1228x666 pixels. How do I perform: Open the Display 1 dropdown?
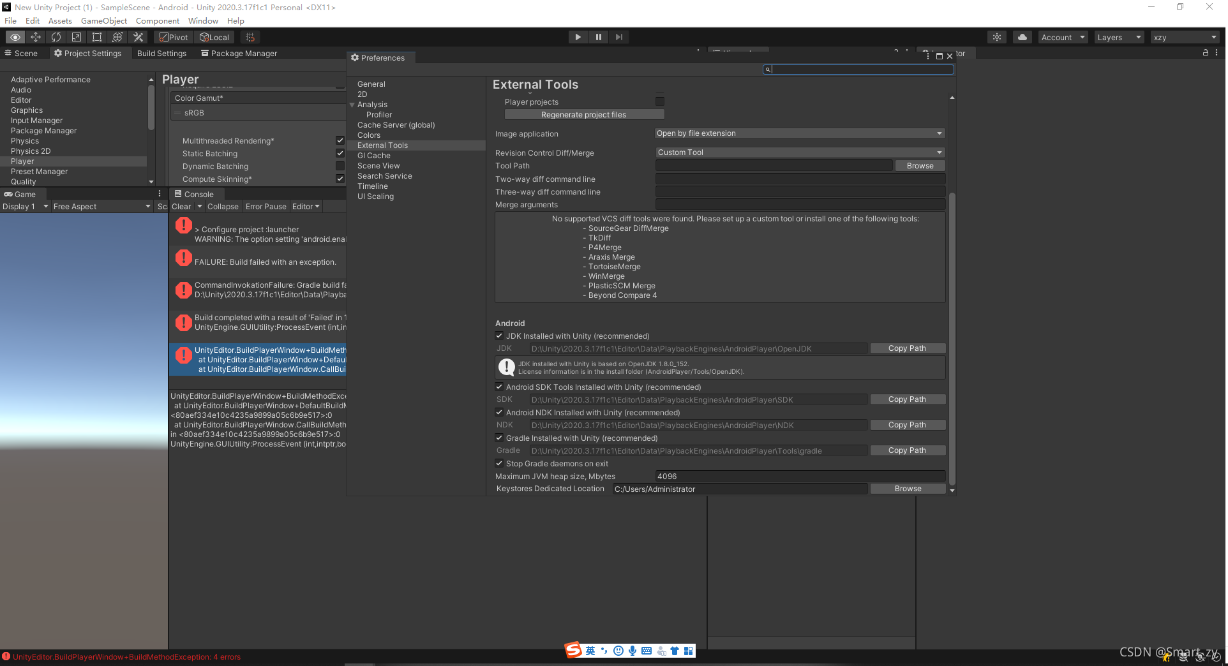(26, 206)
